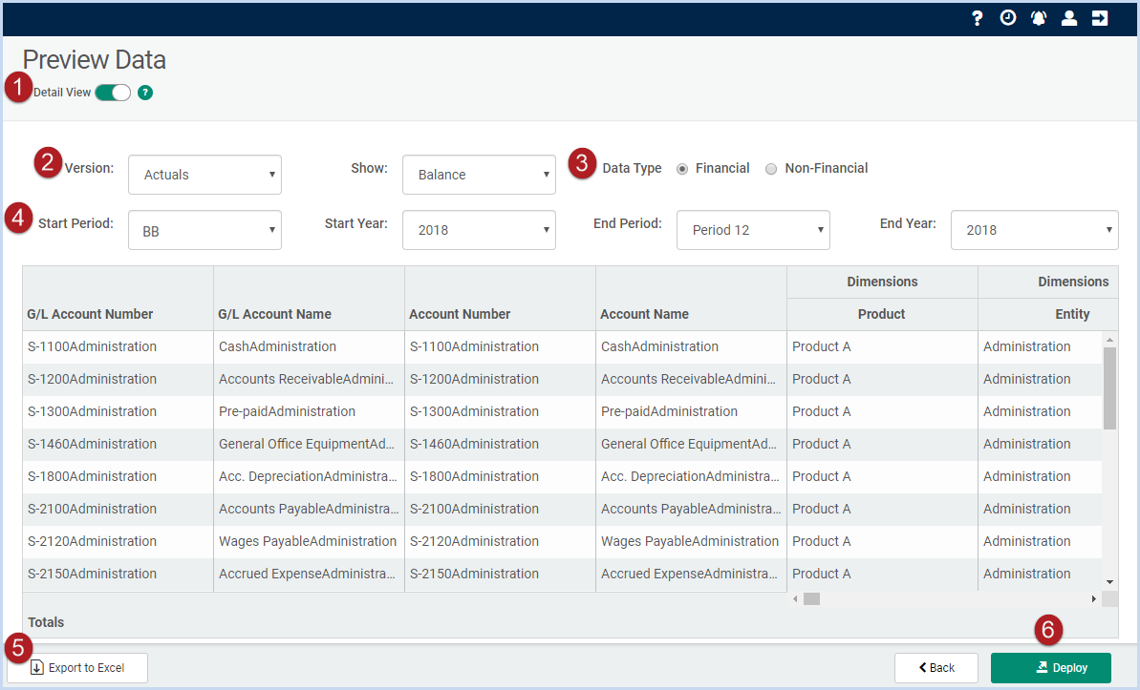The height and width of the screenshot is (690, 1140).
Task: Click the scroll left arrow under the table
Action: coord(795,599)
